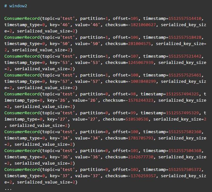Click the trailing ellipsis line
Screen dimensions: 212x192
8,188
